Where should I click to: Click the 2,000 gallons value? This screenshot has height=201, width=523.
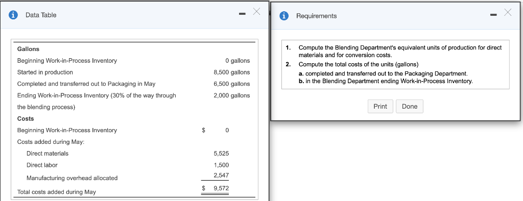point(232,95)
